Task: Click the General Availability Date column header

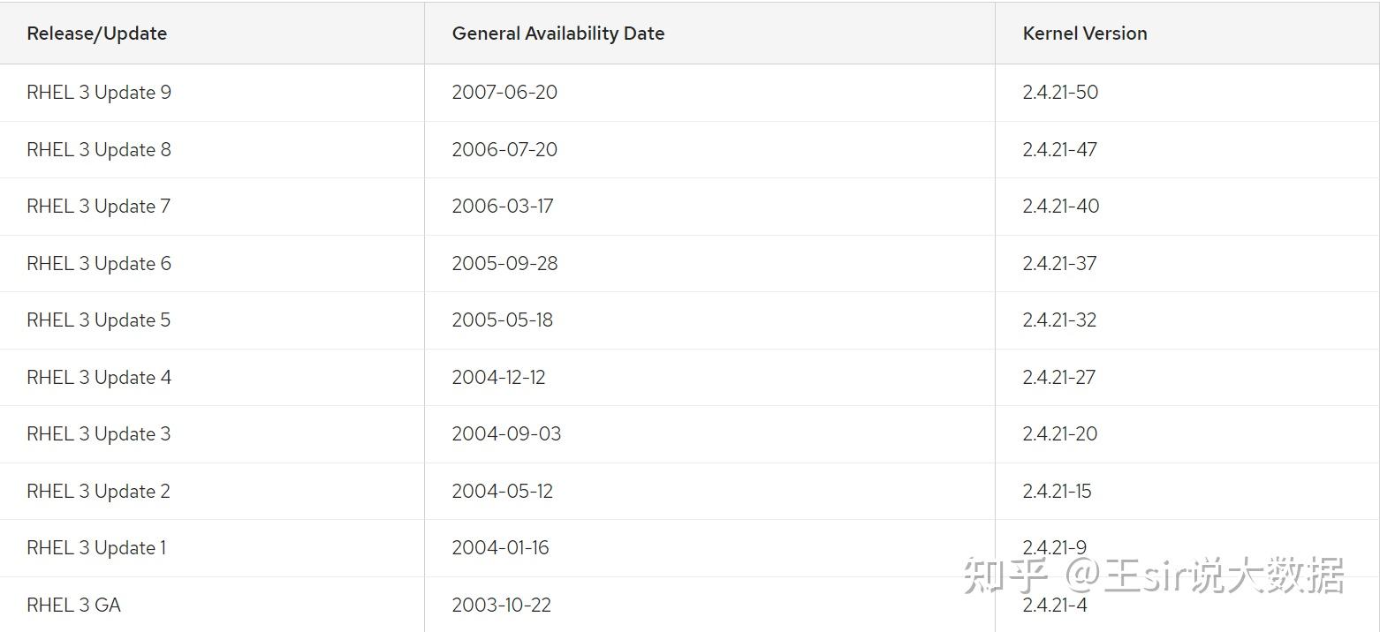Action: 557,34
